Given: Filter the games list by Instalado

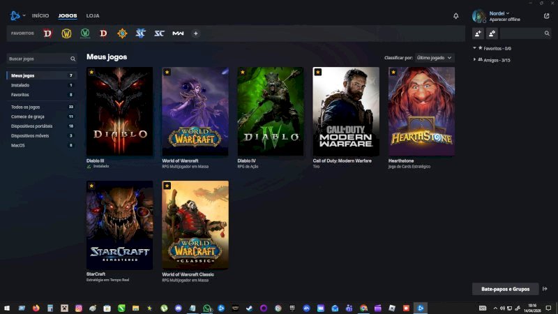Looking at the screenshot, I should click(20, 84).
